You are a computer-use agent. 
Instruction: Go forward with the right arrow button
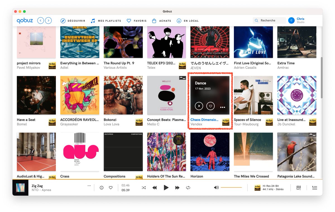(49, 21)
